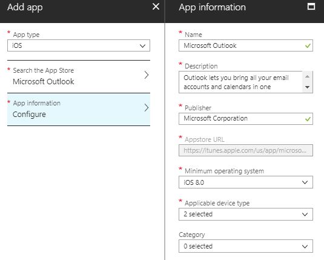Click chevron beside Configure row

[147, 107]
